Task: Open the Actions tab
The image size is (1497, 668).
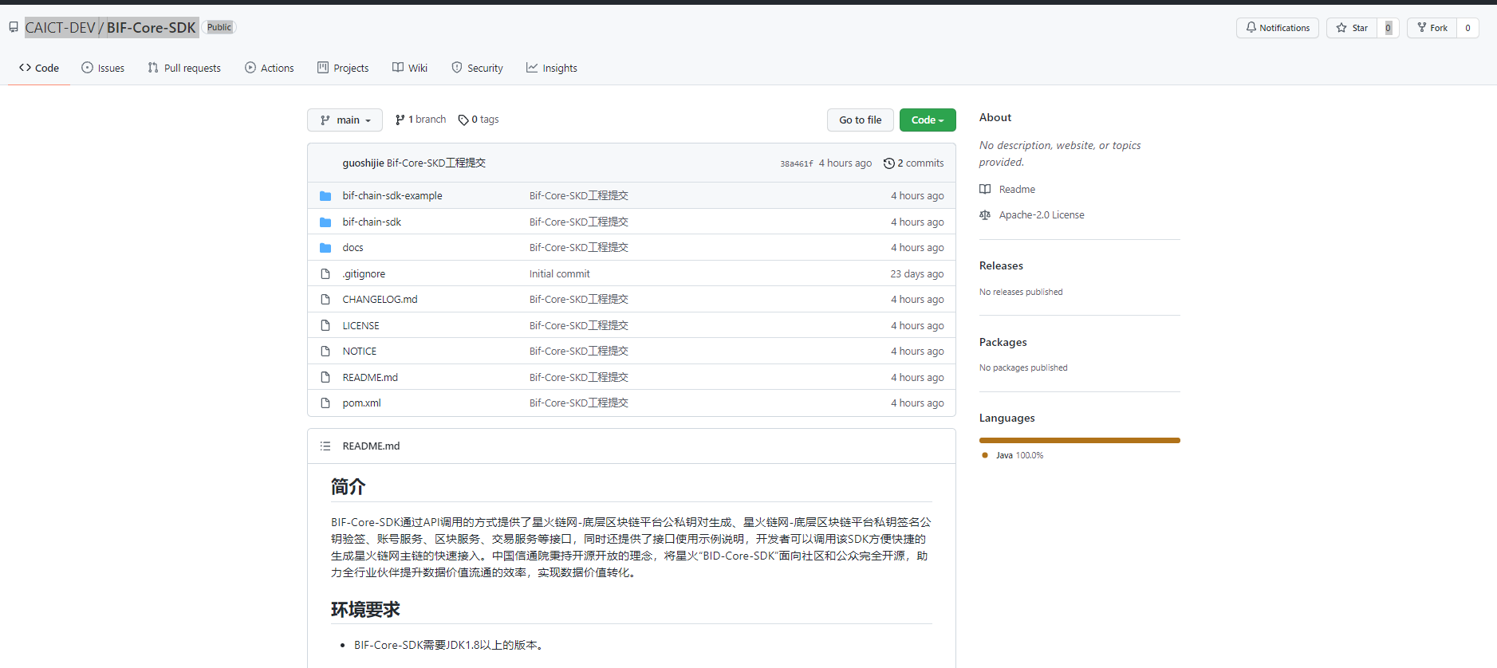Action: pos(270,69)
